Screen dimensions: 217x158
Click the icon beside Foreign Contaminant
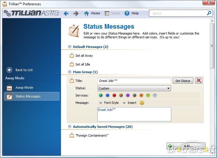[x=72, y=135]
